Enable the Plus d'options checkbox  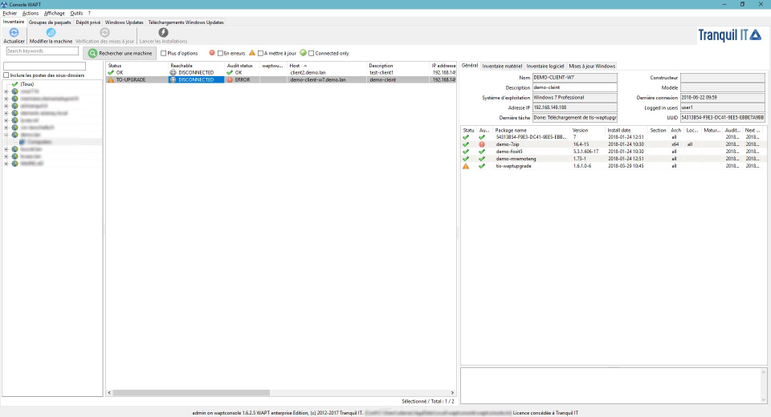(x=163, y=53)
